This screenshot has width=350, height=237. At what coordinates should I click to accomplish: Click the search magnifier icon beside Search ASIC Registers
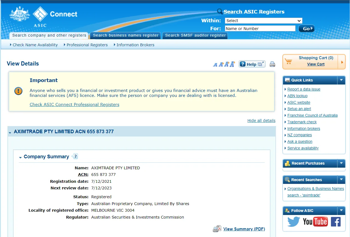[x=220, y=12]
